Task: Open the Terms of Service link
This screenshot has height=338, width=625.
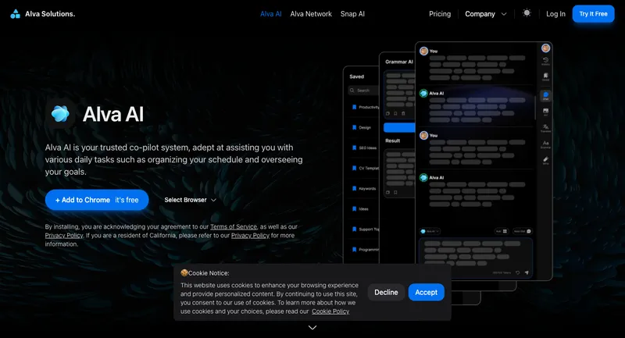Action: [233, 226]
